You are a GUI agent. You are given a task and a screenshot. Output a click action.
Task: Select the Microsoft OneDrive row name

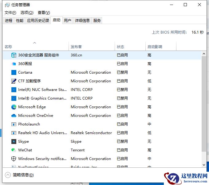point(36,116)
